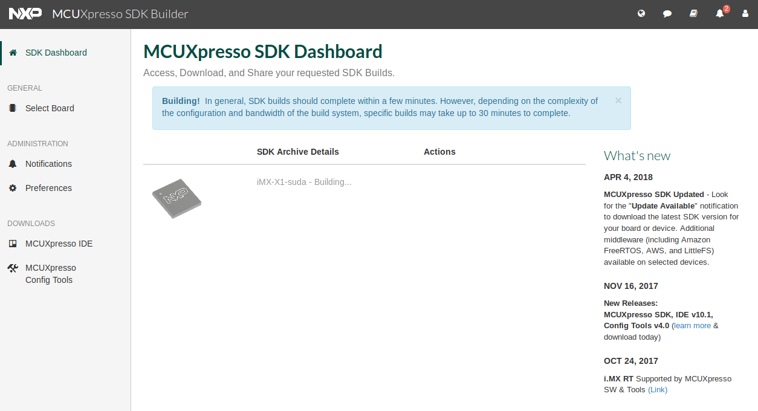Click the MCUXpresso SDK Builder title
This screenshot has height=411, width=758.
tap(120, 13)
